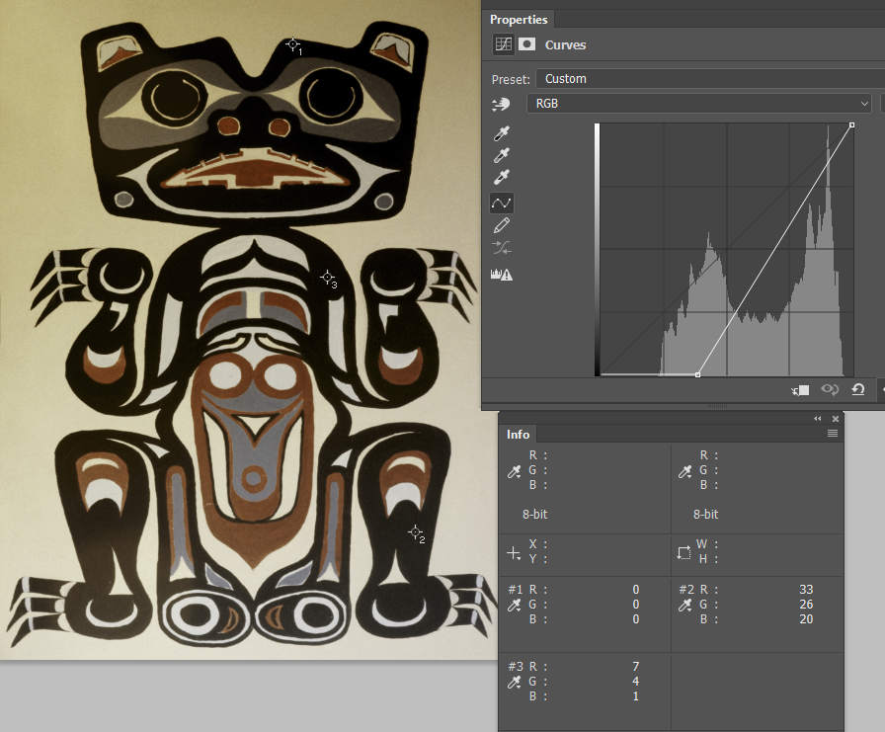885x732 pixels.
Task: Toggle clip adjustment to layer below
Action: pos(799,389)
